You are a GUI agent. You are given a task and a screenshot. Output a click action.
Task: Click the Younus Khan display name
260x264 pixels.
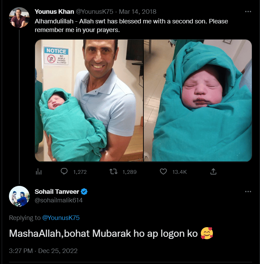[54, 12]
